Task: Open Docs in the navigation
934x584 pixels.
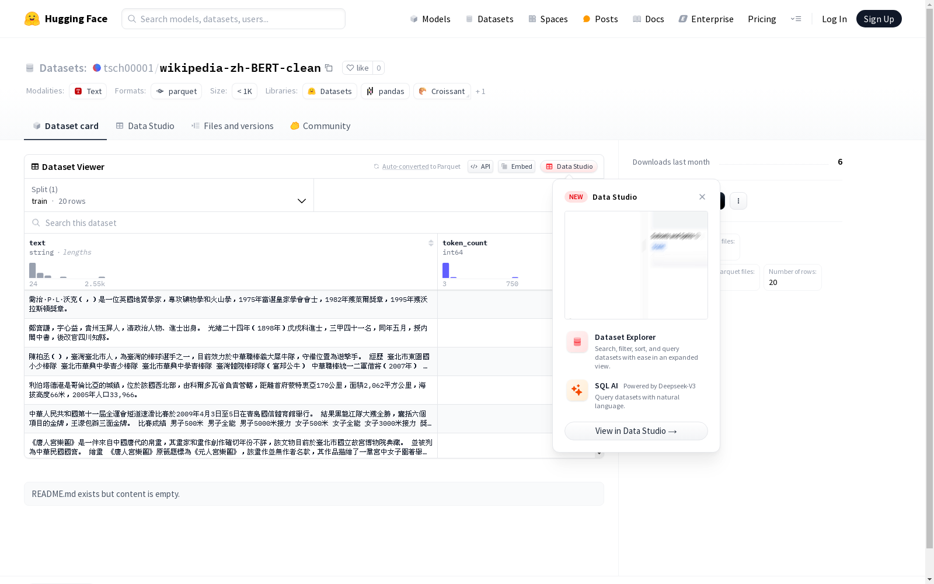Action: tap(649, 19)
